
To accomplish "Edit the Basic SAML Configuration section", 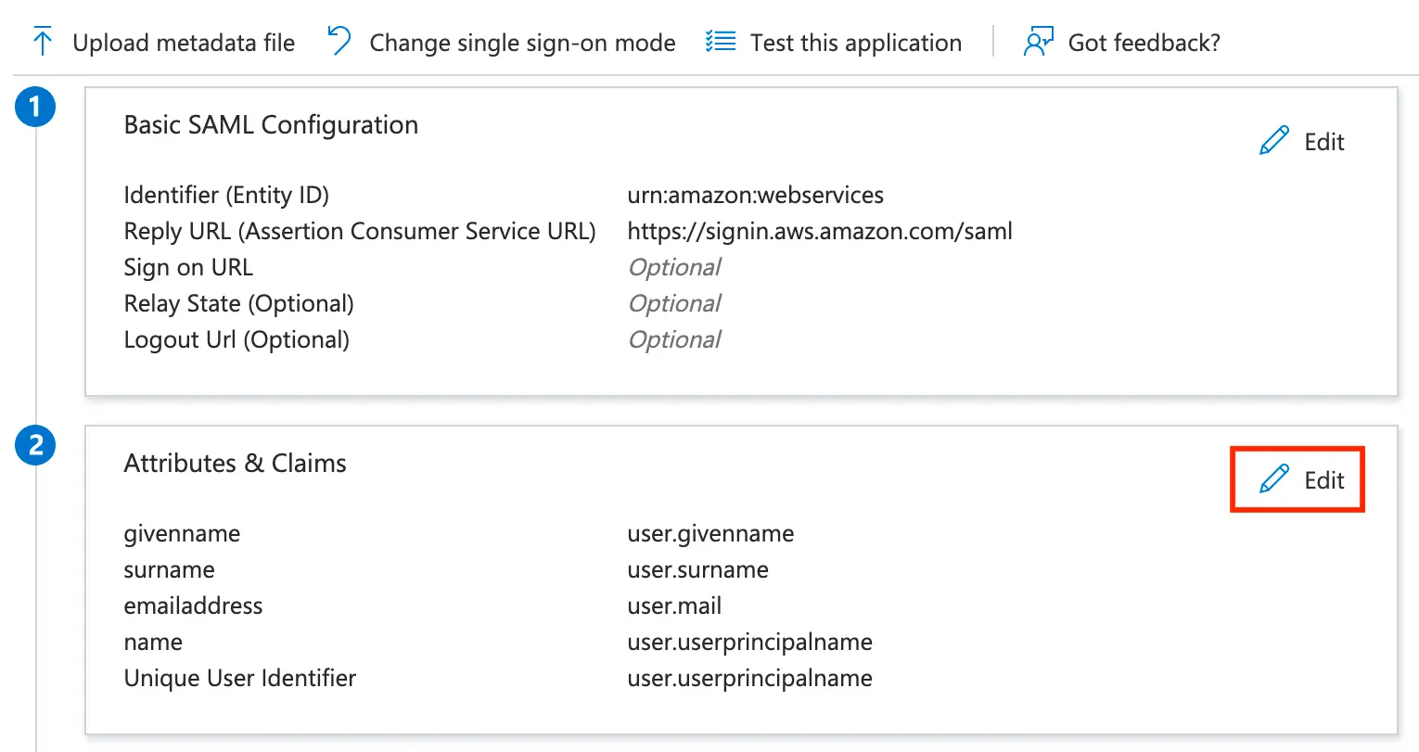I will tap(1323, 142).
